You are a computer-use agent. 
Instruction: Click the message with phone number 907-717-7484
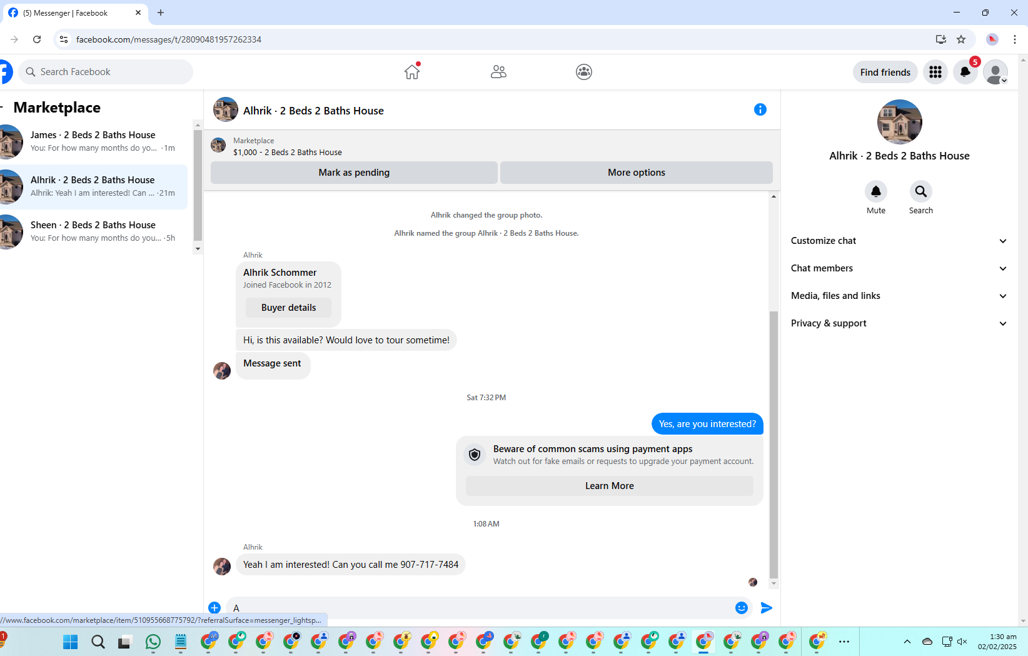(x=351, y=564)
